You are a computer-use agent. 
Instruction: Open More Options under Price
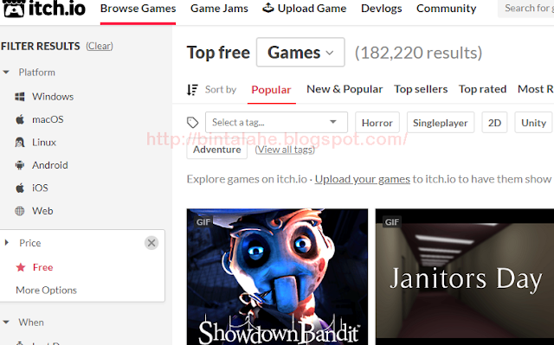click(46, 290)
